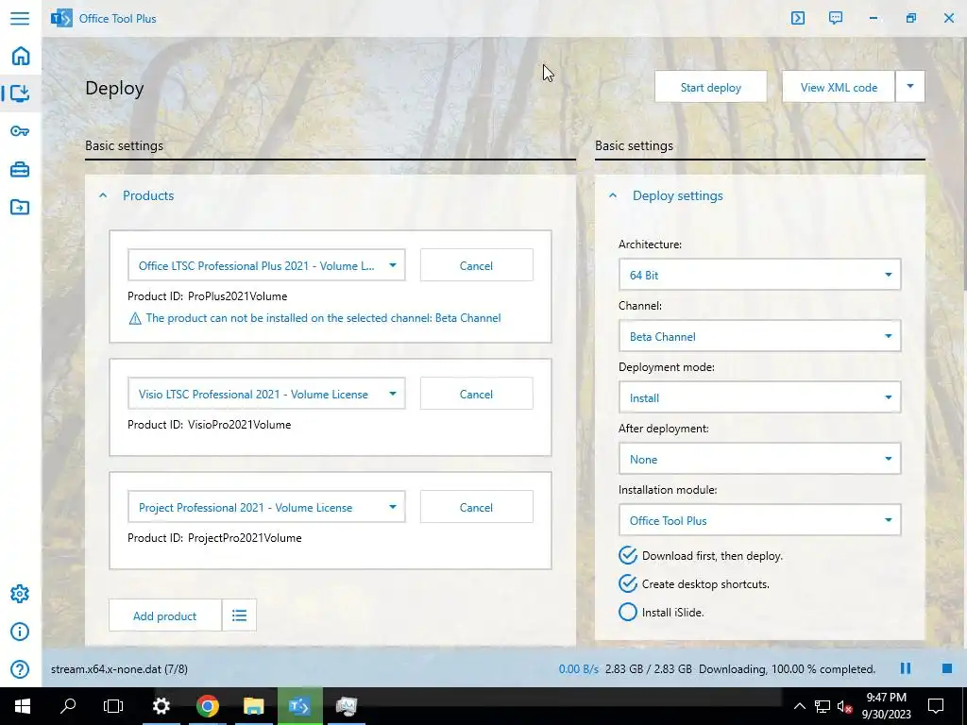The image size is (967, 725).
Task: Toggle Create desktop shortcuts
Action: (x=628, y=583)
